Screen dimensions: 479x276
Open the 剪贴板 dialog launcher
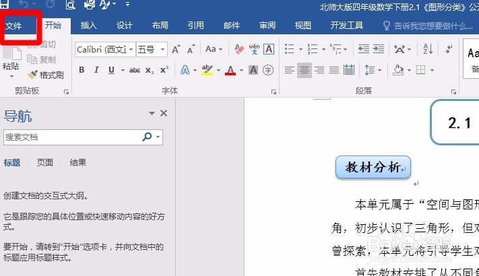(x=66, y=92)
